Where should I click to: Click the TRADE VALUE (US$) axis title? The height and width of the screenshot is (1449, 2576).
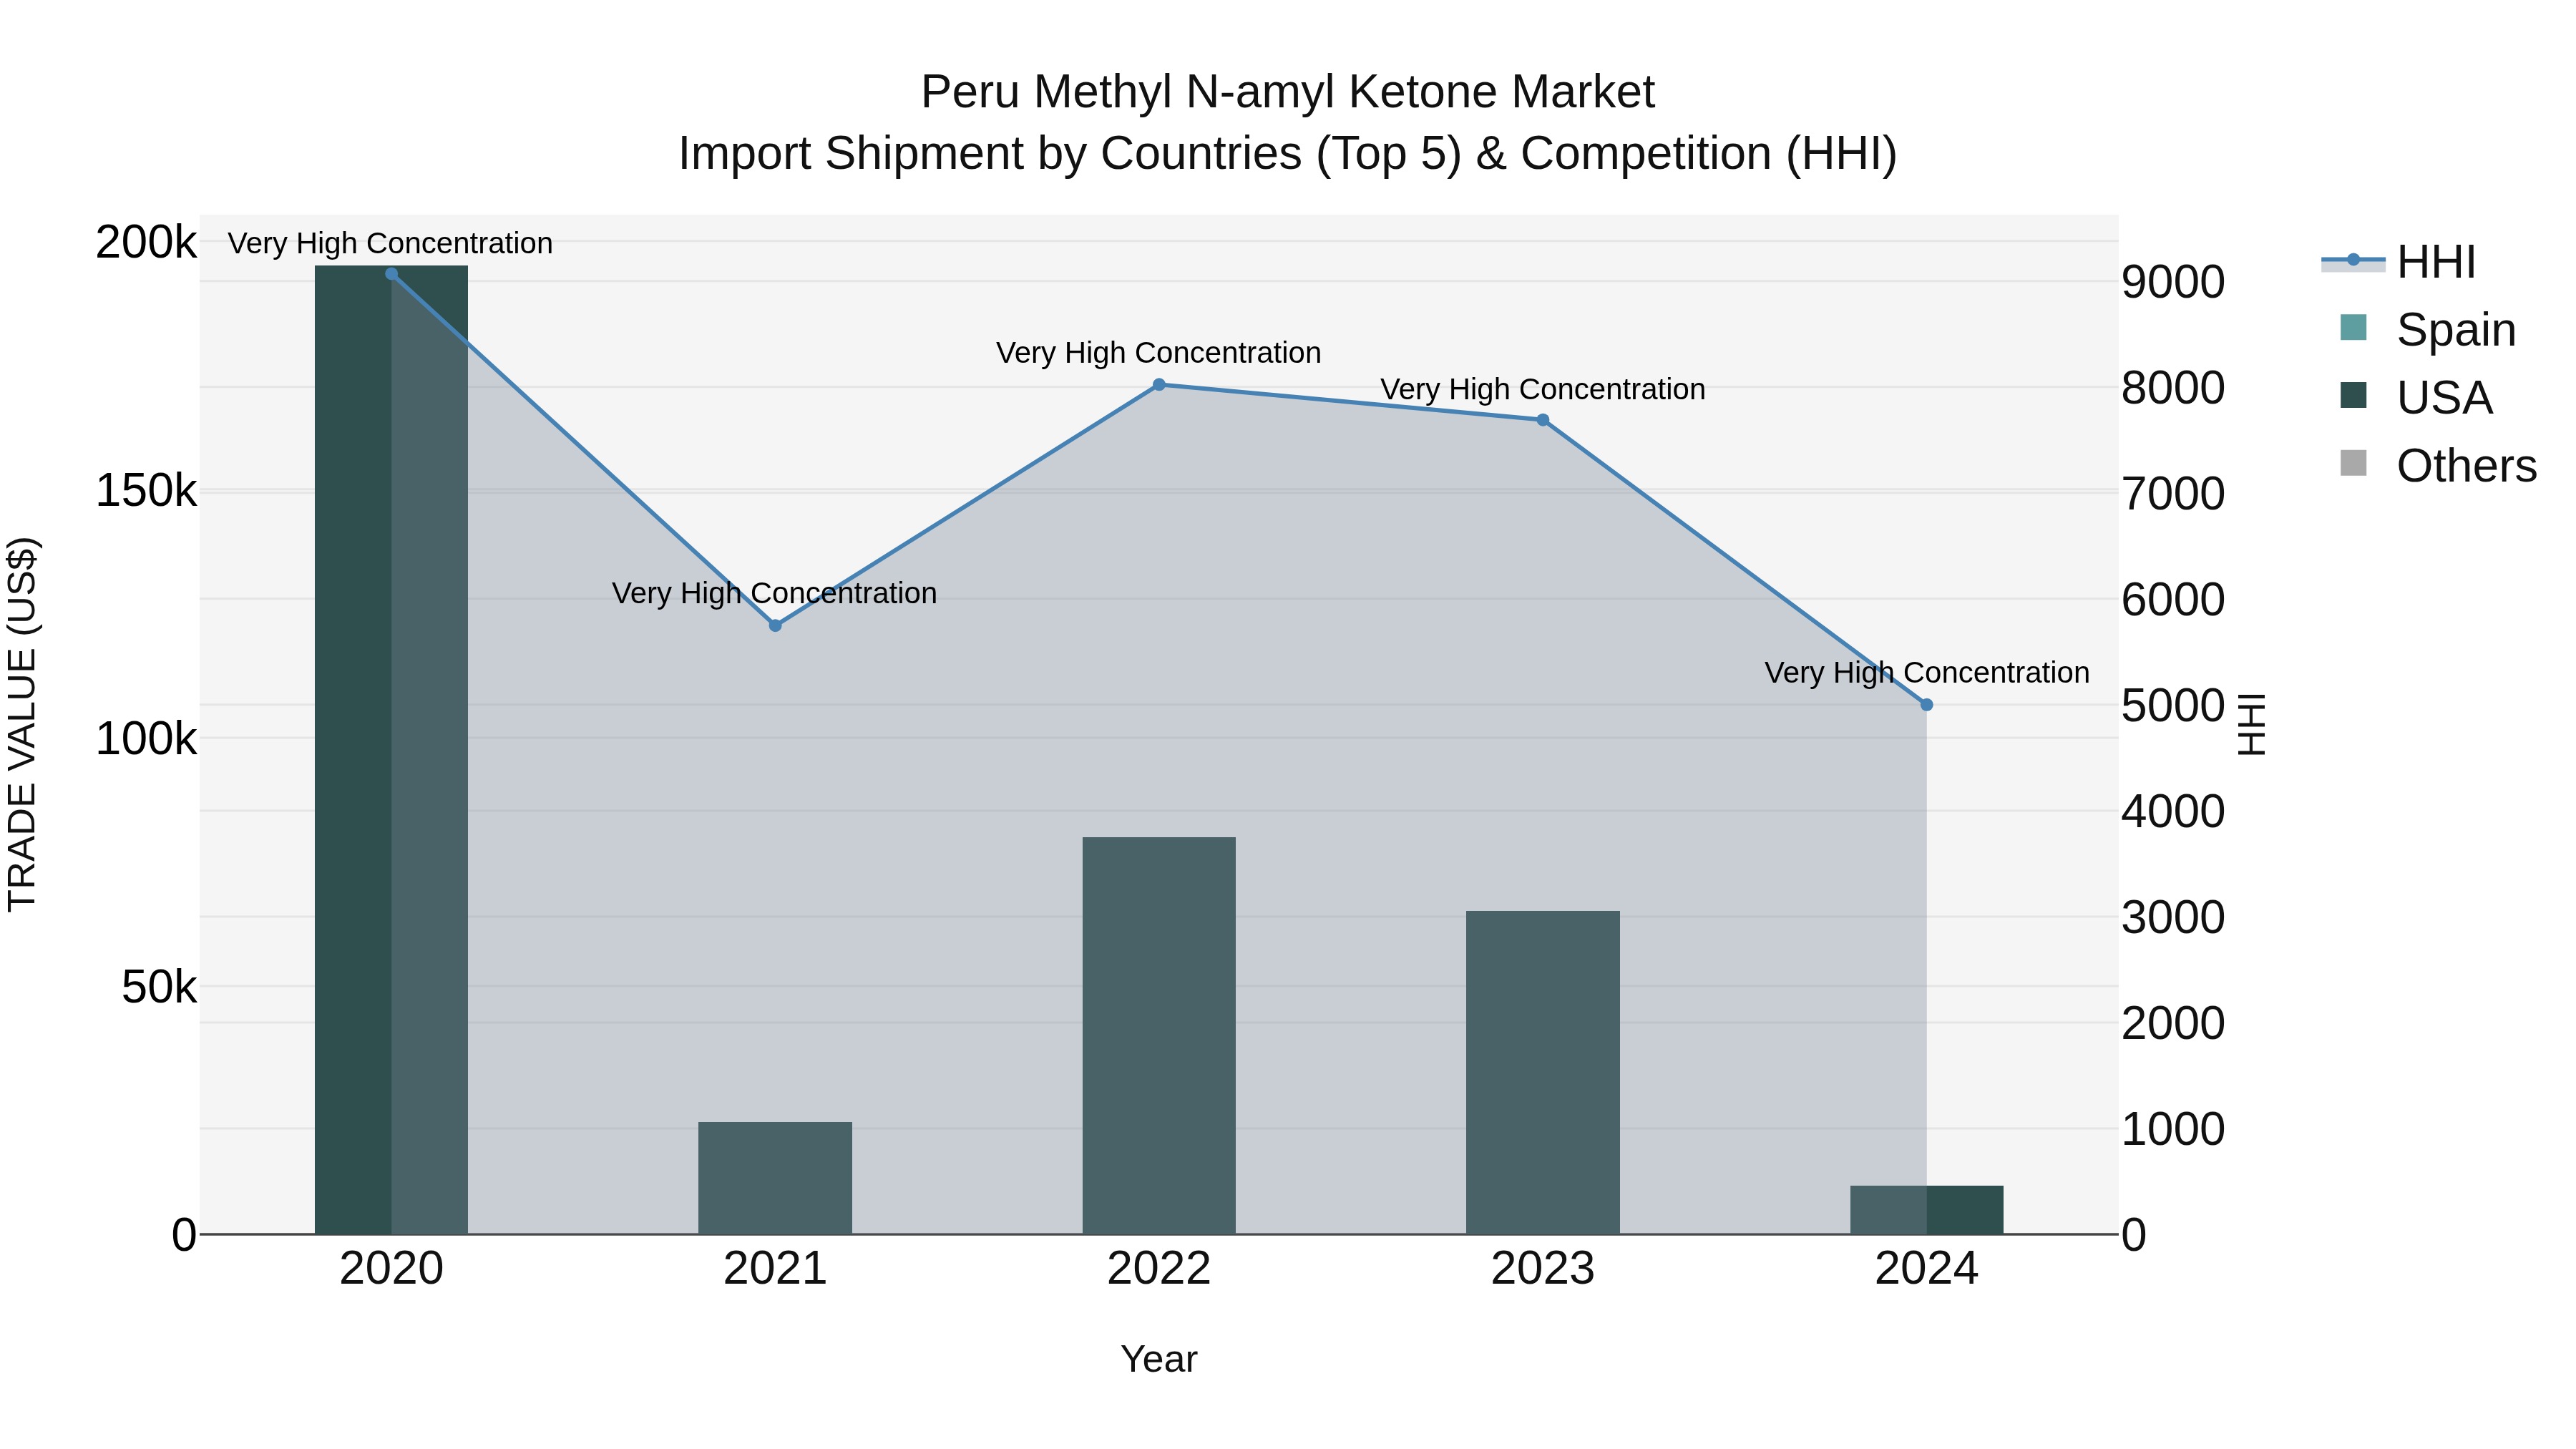tap(22, 724)
